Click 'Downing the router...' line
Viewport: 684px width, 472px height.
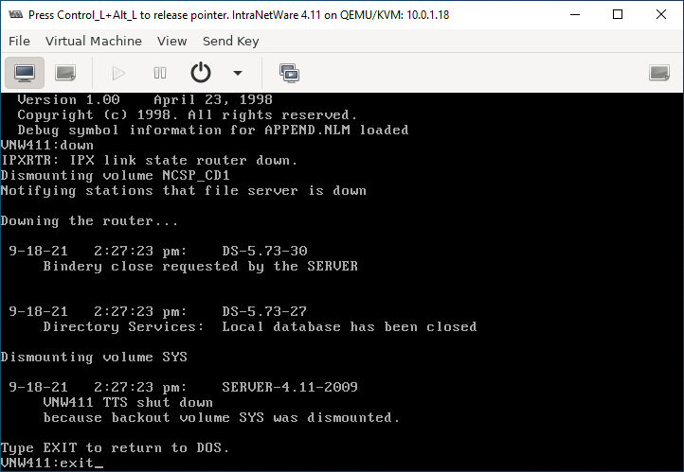point(89,220)
